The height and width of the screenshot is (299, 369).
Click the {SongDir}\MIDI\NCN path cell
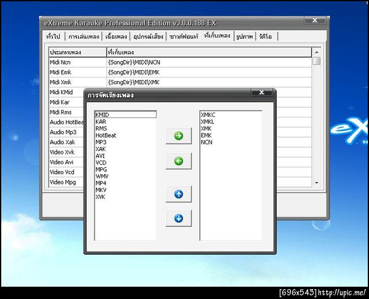pos(209,62)
